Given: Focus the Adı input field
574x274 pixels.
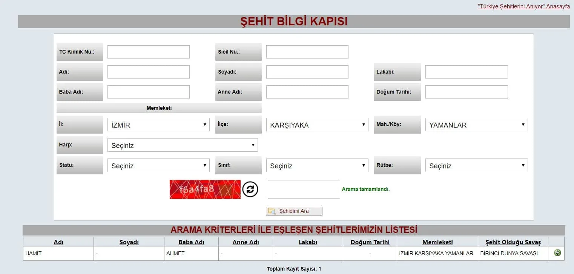Looking at the screenshot, I should (x=149, y=72).
